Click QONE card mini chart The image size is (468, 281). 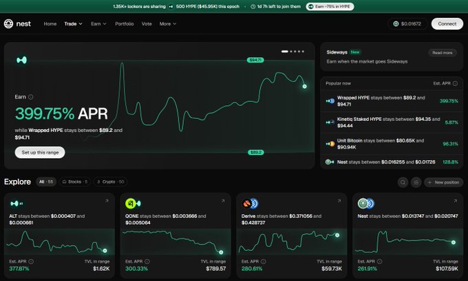[175, 242]
